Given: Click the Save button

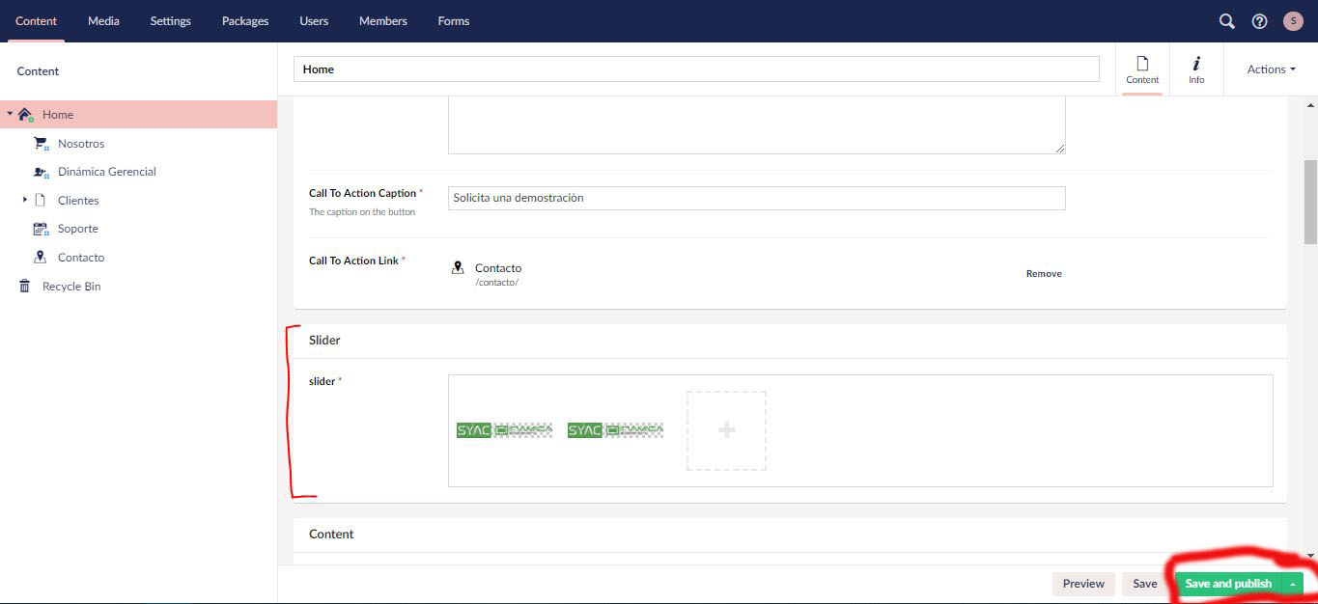Looking at the screenshot, I should coord(1145,584).
